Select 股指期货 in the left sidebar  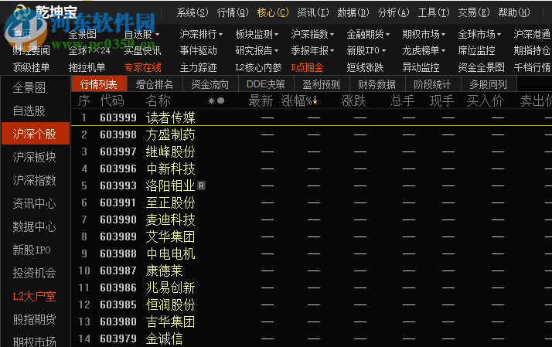36,319
